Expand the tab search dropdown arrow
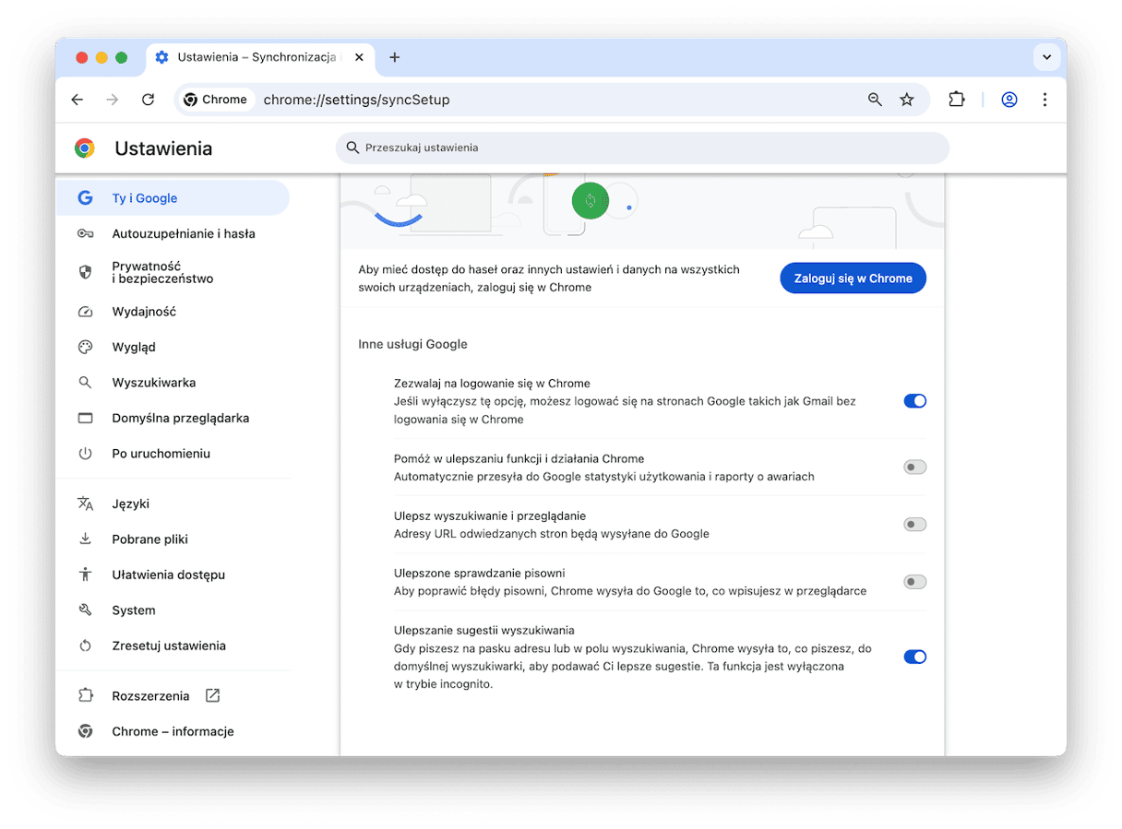Image resolution: width=1122 pixels, height=829 pixels. click(x=1046, y=57)
